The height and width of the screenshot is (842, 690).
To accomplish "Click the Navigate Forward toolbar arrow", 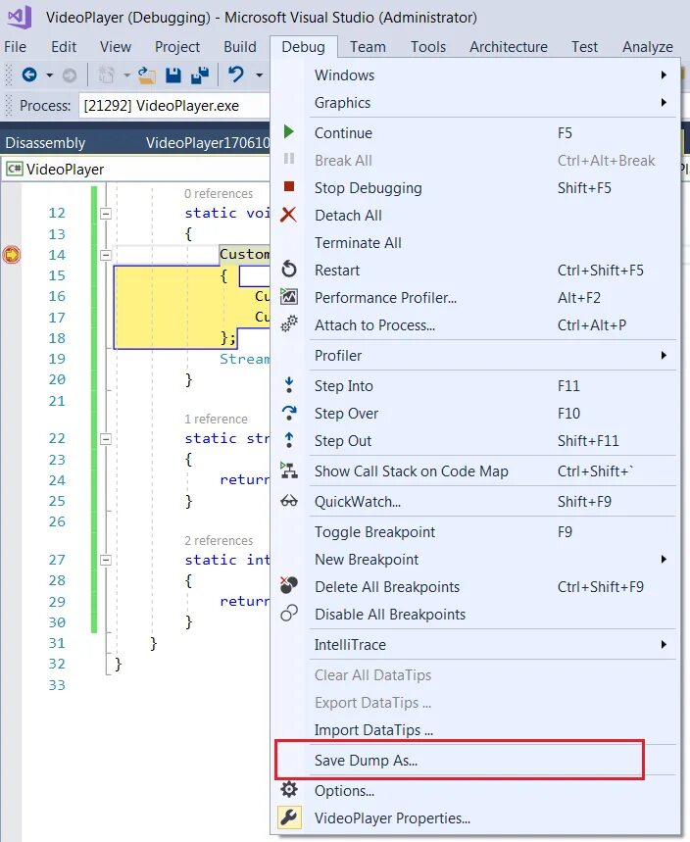I will [70, 75].
